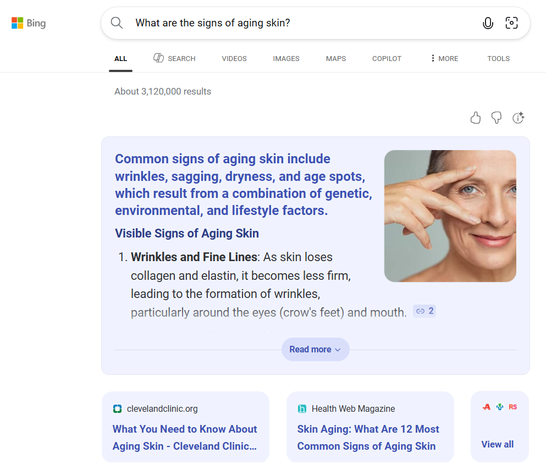The width and height of the screenshot is (546, 475).
Task: Open the Copilot tab
Action: (387, 58)
